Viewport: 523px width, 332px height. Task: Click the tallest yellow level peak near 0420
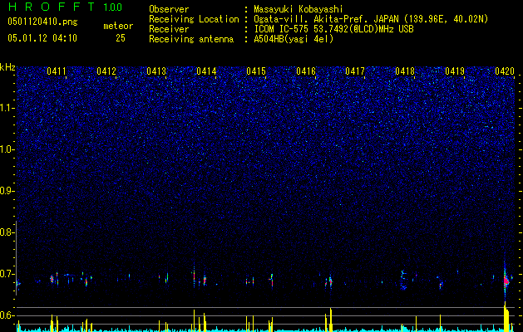click(x=505, y=316)
